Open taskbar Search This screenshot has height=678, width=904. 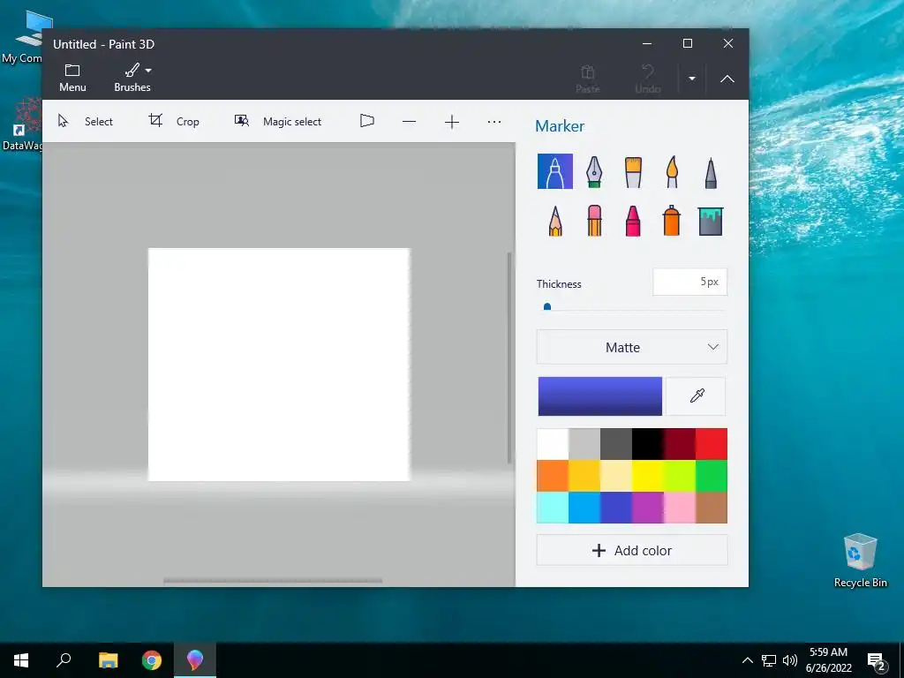[x=64, y=660]
